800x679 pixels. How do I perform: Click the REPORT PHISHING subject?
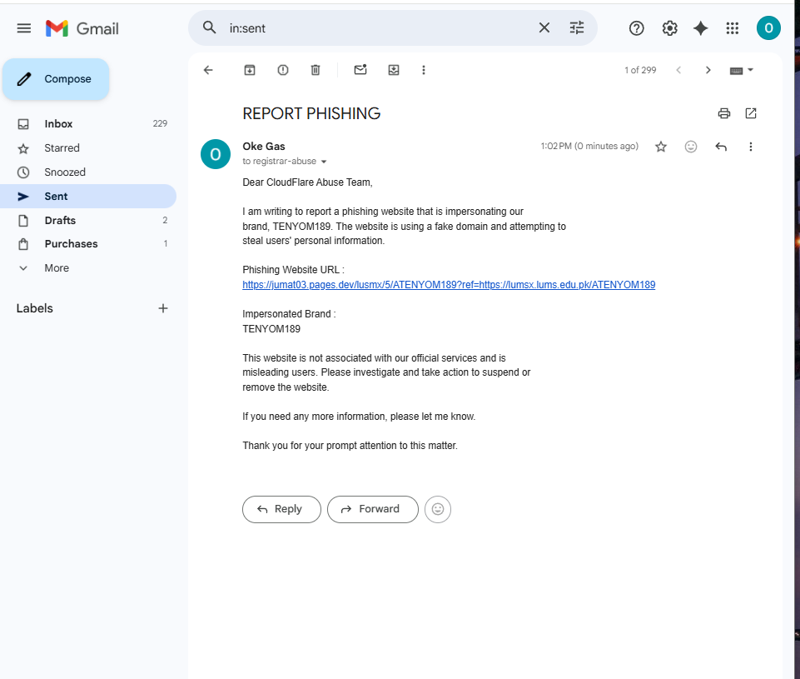click(311, 113)
